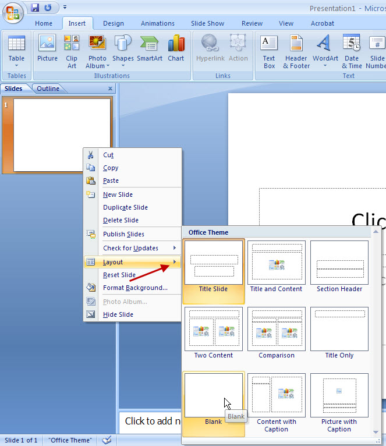Go to the Animations tab
386x446 pixels.
(158, 23)
